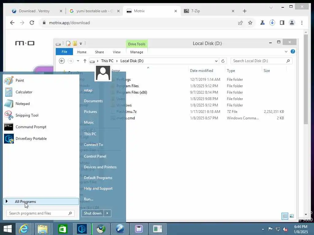314x235 pixels.
Task: Open This PC from the Start menu
Action: coord(90,134)
